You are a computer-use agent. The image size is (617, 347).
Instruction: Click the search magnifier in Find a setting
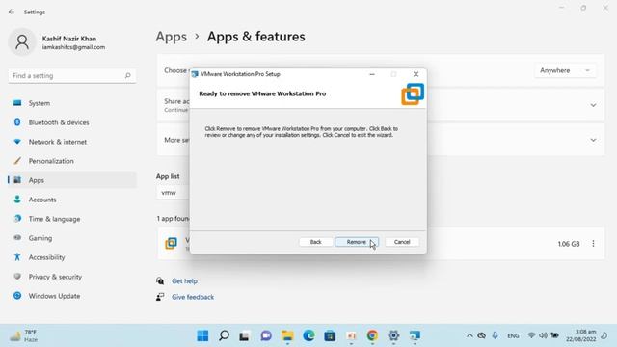(x=127, y=75)
